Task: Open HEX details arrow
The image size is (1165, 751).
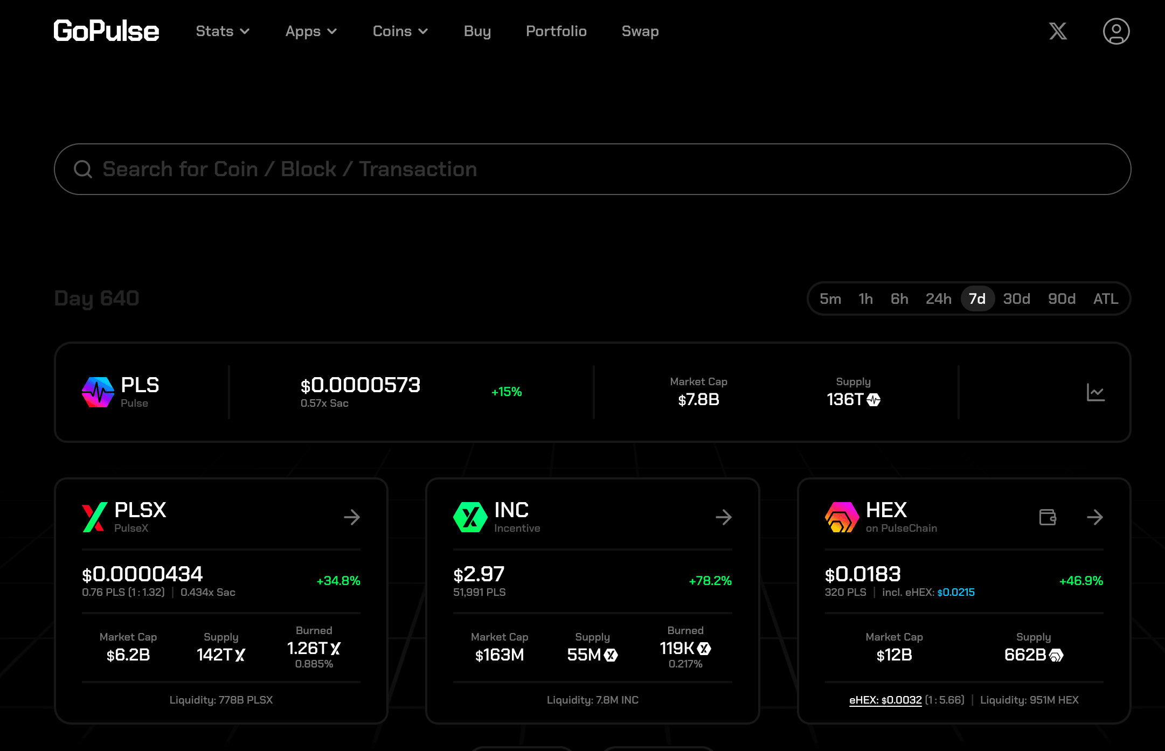Action: (x=1095, y=517)
